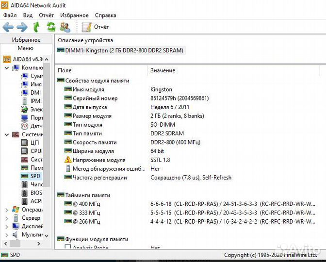326x262 pixels.
Task: Click the Forward arrow toolbar icon
Action: [22, 27]
